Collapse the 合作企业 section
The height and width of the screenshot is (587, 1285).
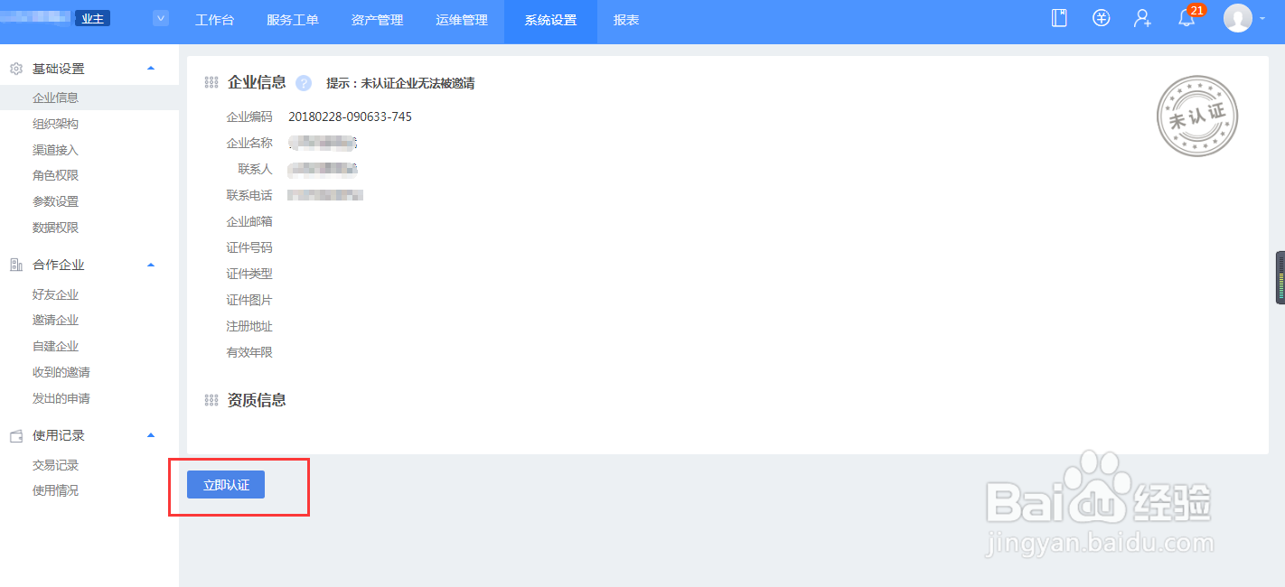tap(151, 265)
